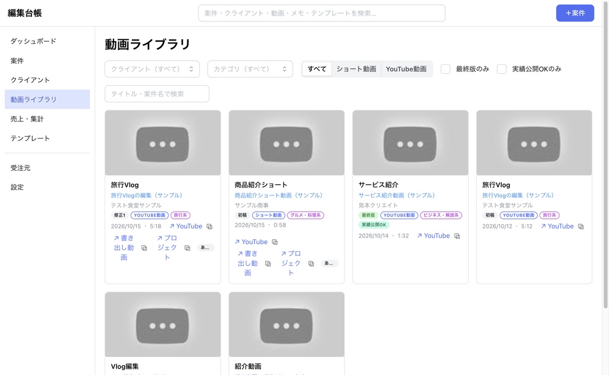Viewport: 609px width, 375px height.
Task: Click タイトル・案件名で検索 input field
Action: 157,93
